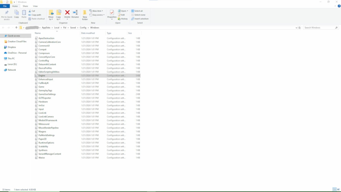Expand the Move to dropdown

[51, 19]
